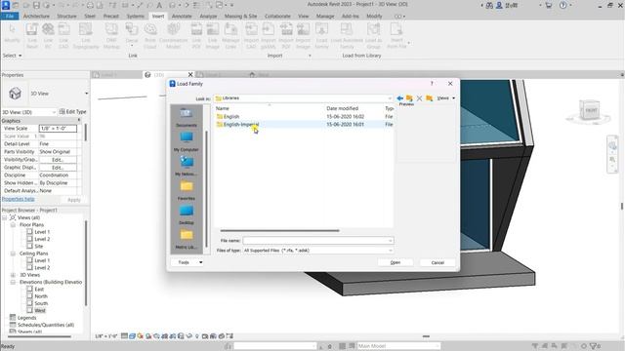This screenshot has height=351, width=625.
Task: Click the Edit Type button
Action: (73, 112)
